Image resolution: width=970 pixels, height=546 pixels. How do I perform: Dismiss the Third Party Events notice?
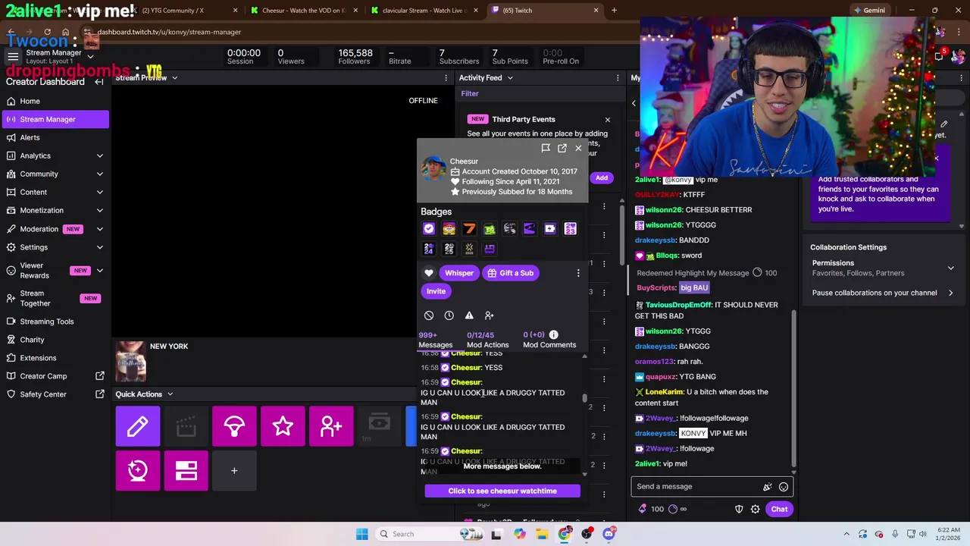(x=607, y=120)
